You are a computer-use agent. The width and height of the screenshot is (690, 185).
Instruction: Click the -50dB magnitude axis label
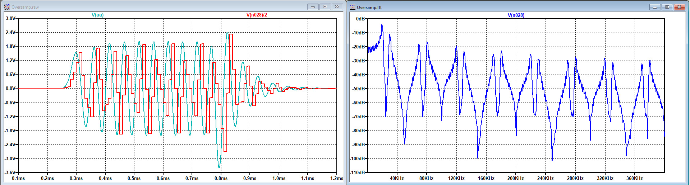pos(359,89)
